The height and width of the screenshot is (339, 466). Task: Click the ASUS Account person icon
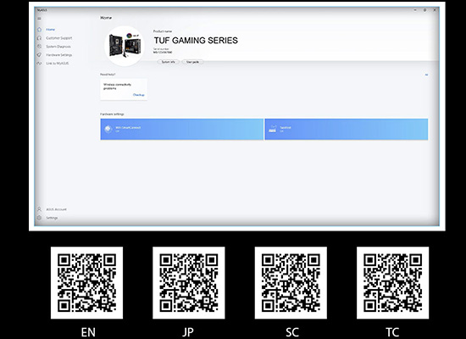pyautogui.click(x=39, y=209)
